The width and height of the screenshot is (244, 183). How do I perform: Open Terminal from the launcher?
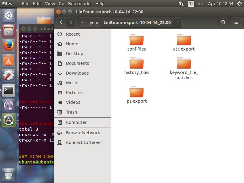point(9,90)
